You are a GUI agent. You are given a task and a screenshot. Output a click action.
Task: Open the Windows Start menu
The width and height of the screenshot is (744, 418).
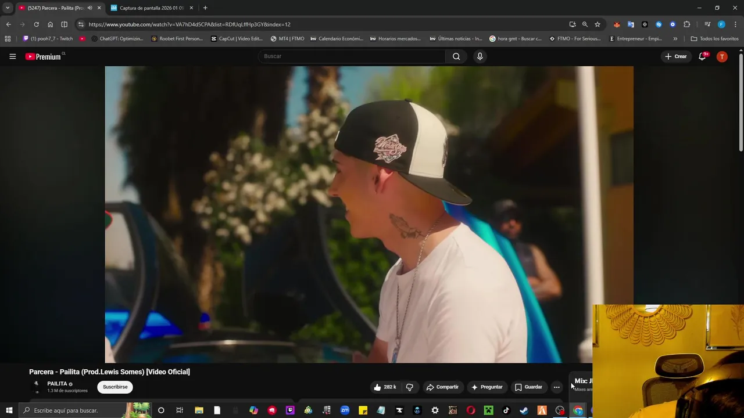pos(9,410)
